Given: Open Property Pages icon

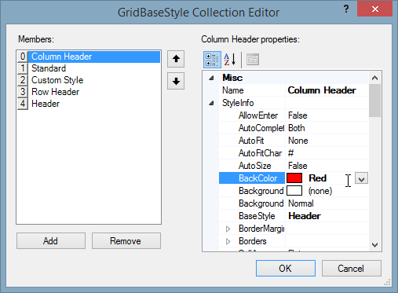Looking at the screenshot, I should (x=253, y=60).
